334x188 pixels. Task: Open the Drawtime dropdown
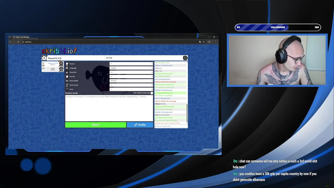tap(131, 72)
